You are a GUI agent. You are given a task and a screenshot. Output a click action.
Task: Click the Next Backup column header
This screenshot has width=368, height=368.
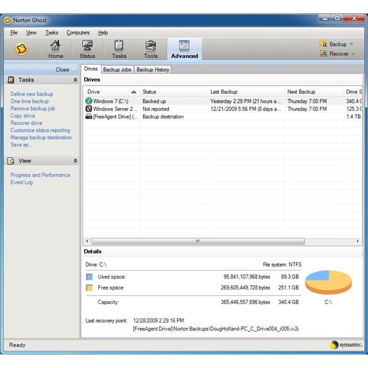(x=314, y=92)
